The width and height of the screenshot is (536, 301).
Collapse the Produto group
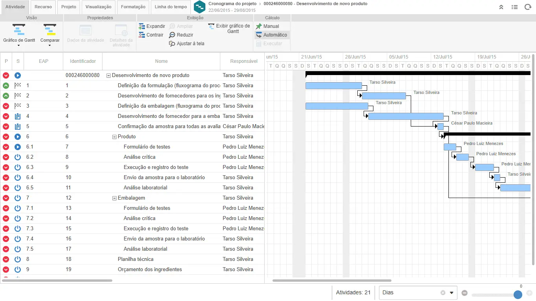point(115,137)
